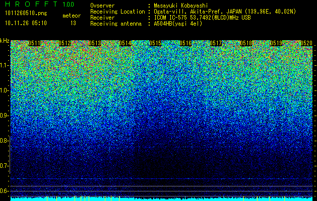This screenshot has width=317, height=201.
Task: Click the 0518 time marker
Action: point(246,43)
